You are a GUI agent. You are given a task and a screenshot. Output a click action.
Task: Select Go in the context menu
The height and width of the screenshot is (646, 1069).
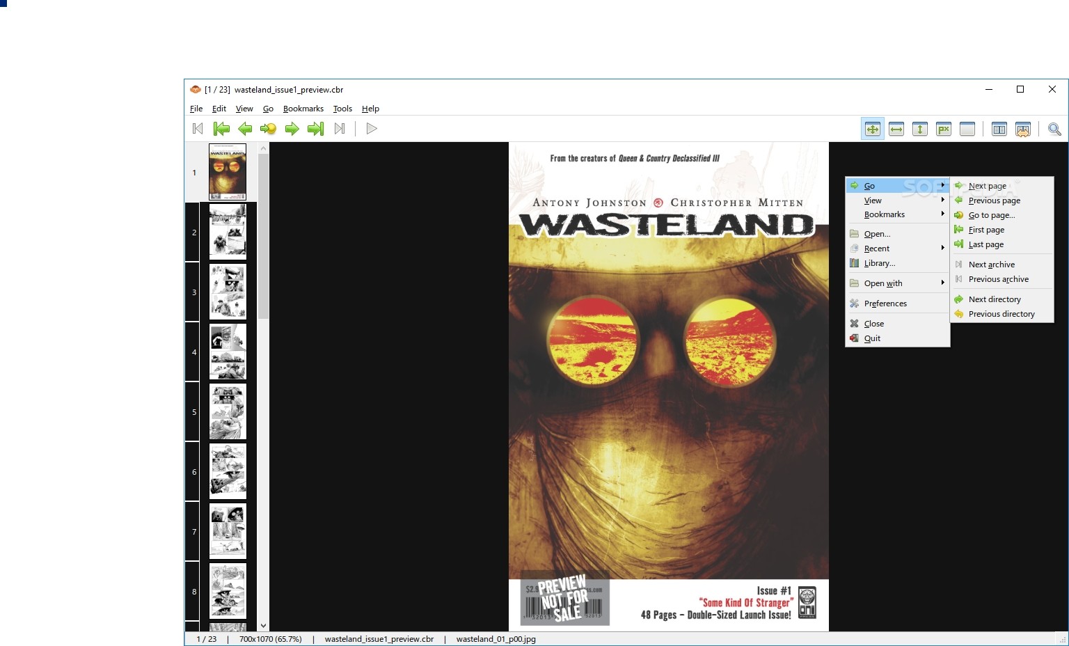(898, 186)
